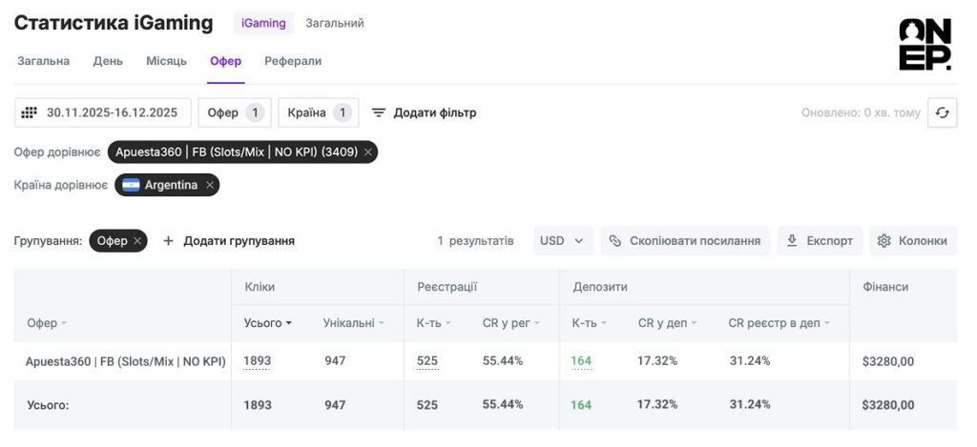
Task: Sort by Унікальні clicks column
Action: [353, 323]
